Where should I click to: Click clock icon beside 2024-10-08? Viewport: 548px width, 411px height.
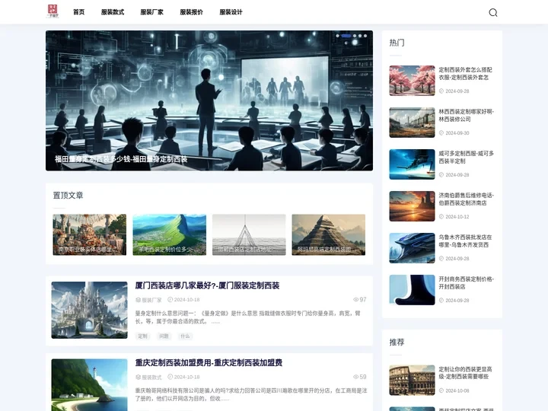[441, 390]
